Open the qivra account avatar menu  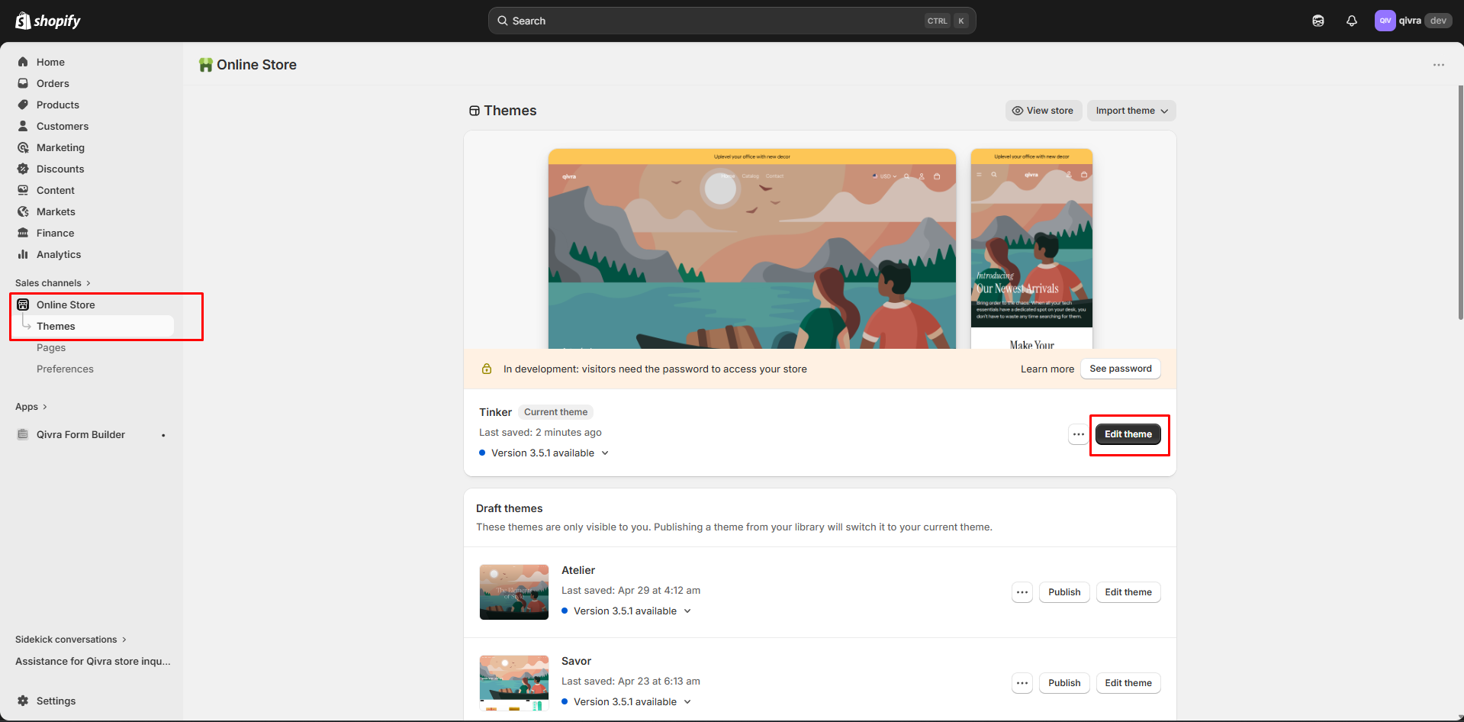pos(1385,21)
